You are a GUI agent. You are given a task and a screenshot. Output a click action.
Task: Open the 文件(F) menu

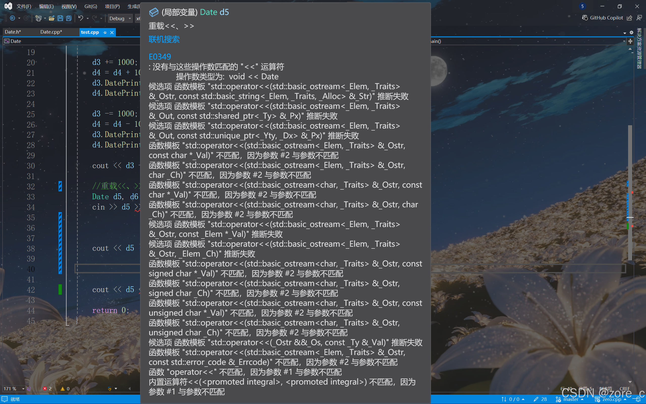click(24, 6)
